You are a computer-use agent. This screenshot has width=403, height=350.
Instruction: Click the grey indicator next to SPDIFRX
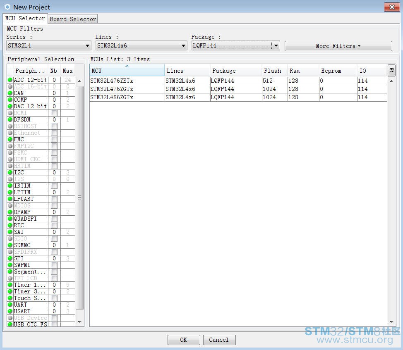(10, 252)
